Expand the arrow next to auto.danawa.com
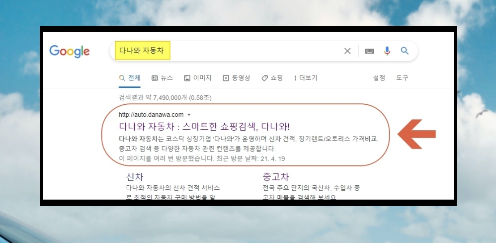 coord(189,115)
